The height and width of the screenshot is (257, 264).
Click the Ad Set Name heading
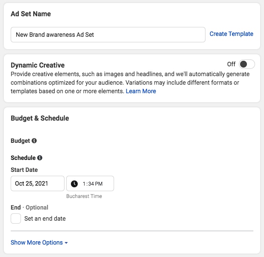point(31,14)
